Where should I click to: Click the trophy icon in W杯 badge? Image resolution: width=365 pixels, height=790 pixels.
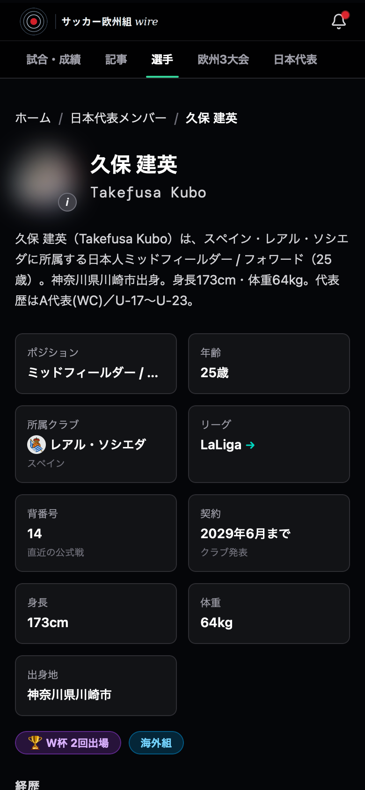click(x=35, y=743)
